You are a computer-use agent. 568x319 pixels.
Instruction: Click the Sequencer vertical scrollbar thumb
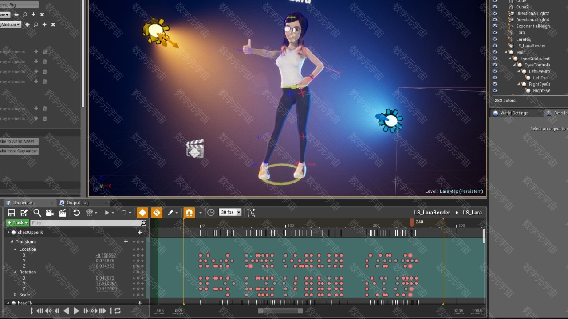484,235
